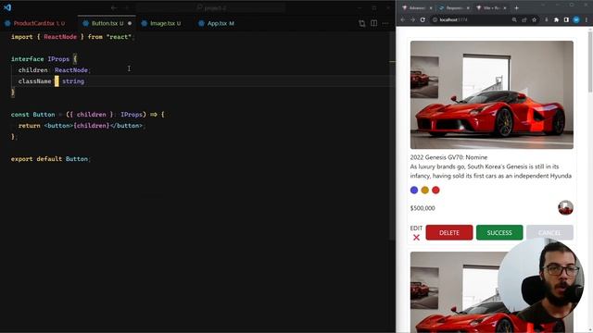Click the red DELETE button
593x333 pixels.
[449, 232]
